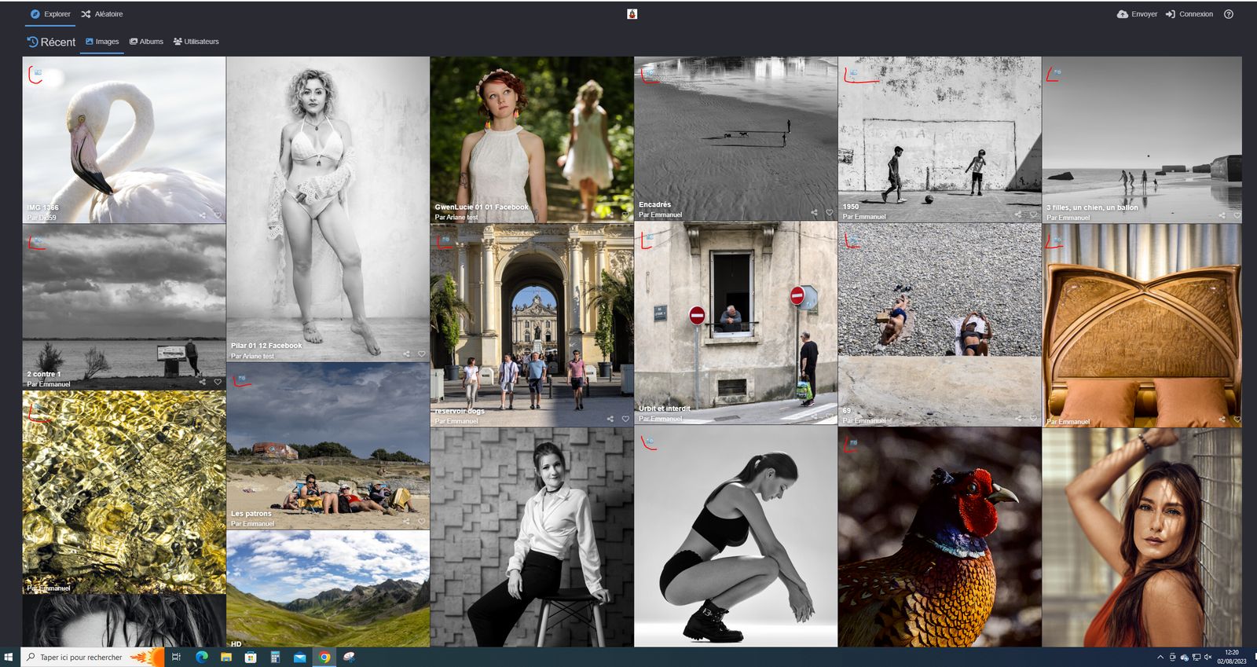Screen dimensions: 1257x667
Task: Open Task View from the taskbar
Action: [176, 657]
